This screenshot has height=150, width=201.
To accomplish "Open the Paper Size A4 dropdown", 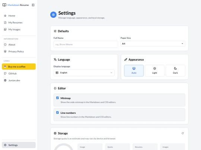I will coord(153,44).
